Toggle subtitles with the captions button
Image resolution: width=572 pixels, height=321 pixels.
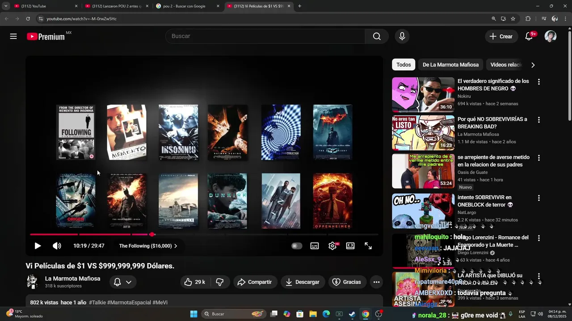(315, 246)
